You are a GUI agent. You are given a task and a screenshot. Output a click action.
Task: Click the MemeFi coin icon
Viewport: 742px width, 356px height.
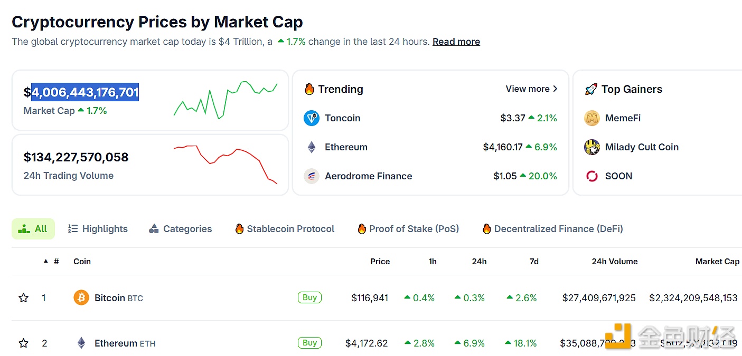pos(592,118)
